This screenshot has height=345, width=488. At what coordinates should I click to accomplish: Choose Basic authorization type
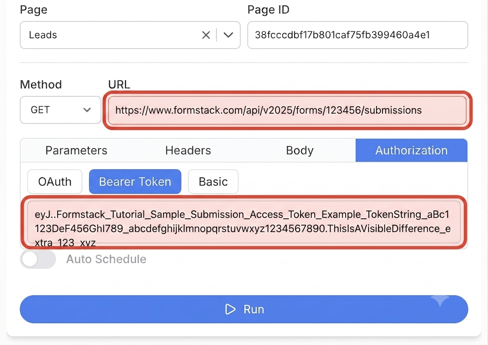(213, 182)
